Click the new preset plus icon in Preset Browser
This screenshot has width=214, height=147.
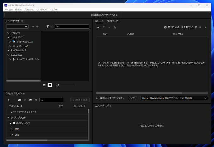click(8, 100)
